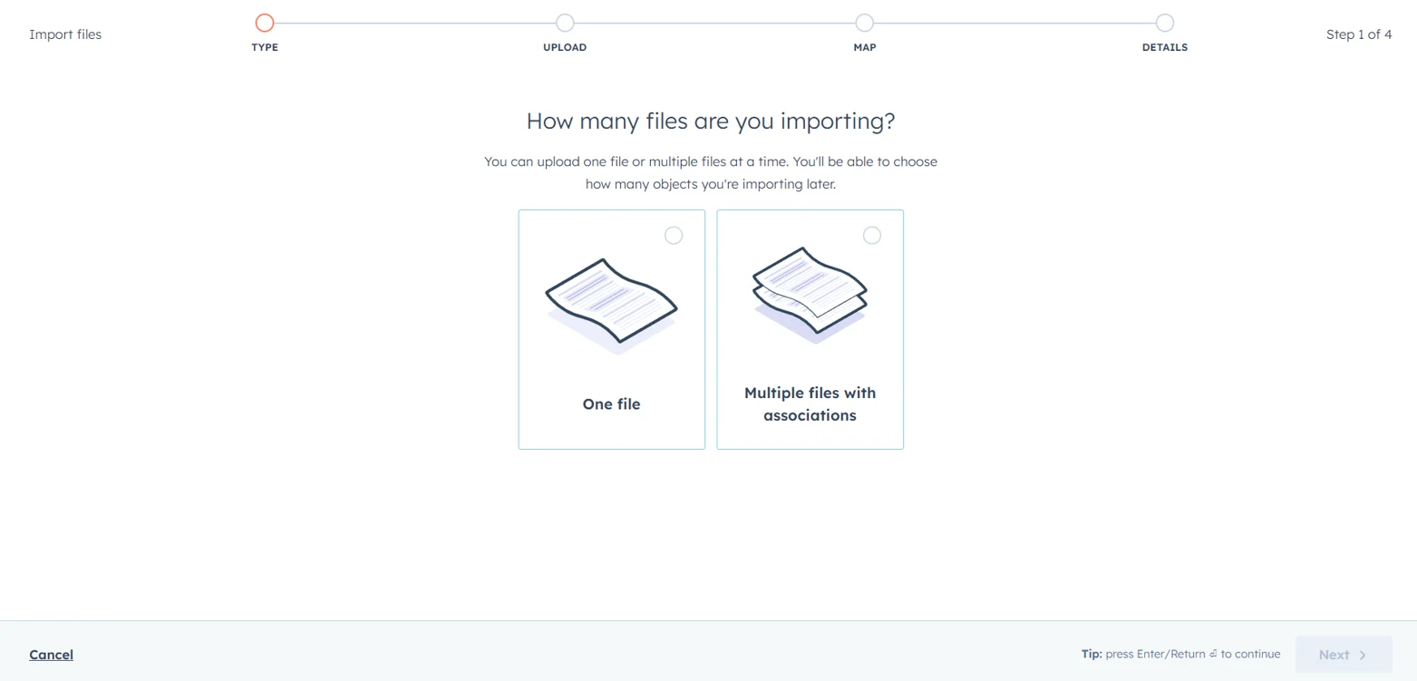
Task: Select the One file radio button
Action: 673,235
